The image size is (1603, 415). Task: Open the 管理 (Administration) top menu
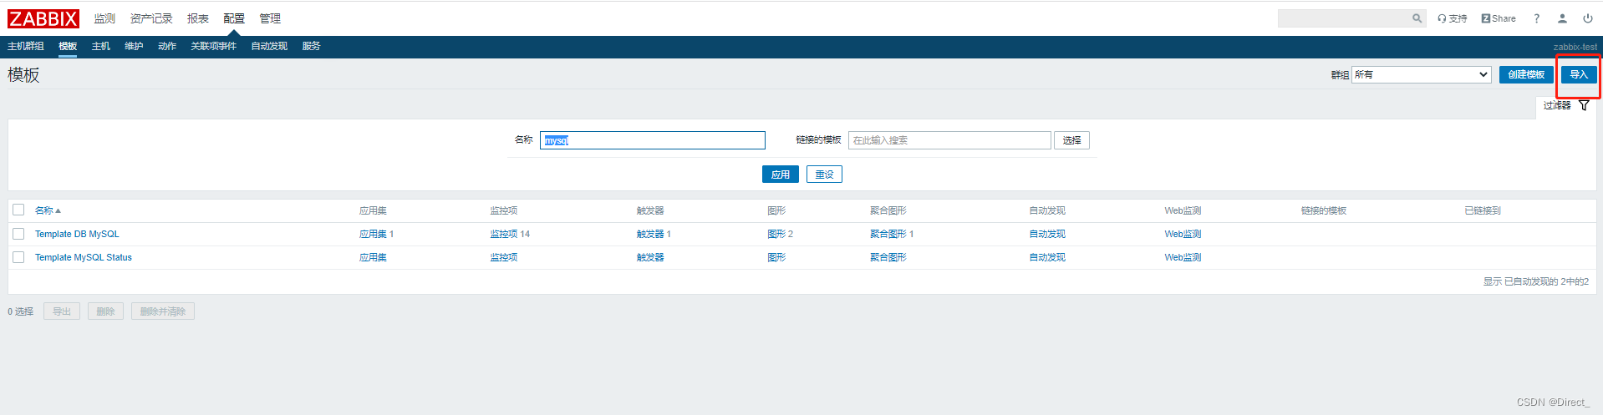[270, 18]
